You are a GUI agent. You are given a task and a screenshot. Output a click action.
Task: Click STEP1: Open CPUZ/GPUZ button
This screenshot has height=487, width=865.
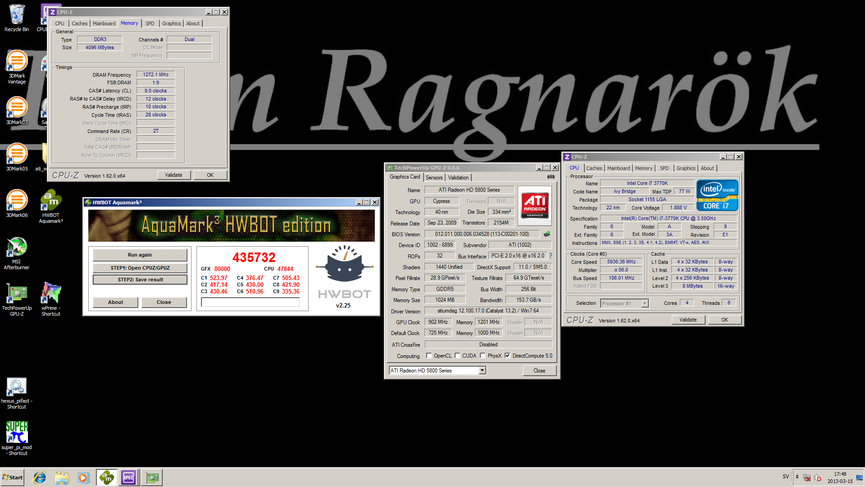140,268
